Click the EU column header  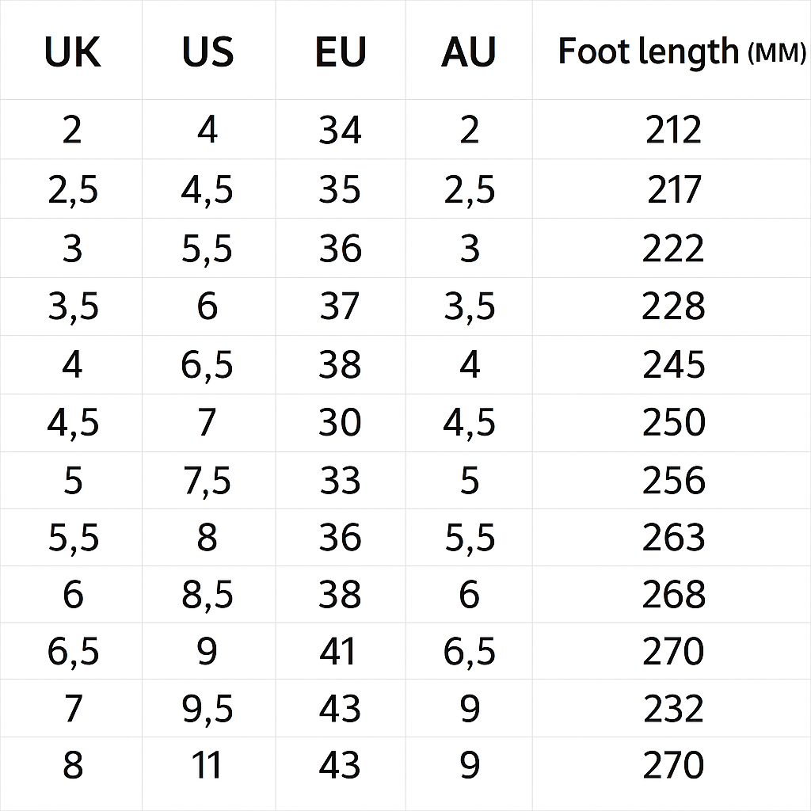(341, 52)
